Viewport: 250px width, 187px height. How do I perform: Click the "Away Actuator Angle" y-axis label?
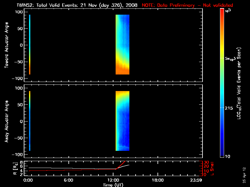tap(6, 122)
